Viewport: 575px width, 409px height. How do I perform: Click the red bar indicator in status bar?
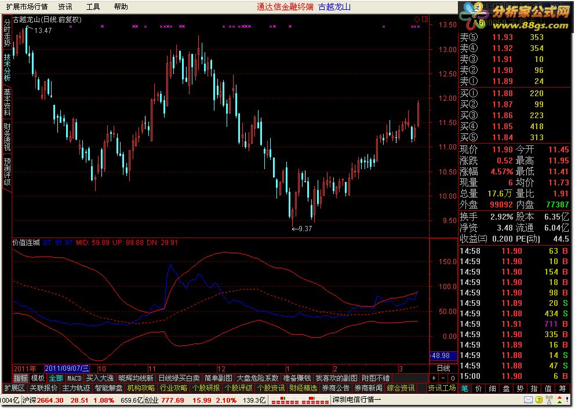pyautogui.click(x=299, y=400)
